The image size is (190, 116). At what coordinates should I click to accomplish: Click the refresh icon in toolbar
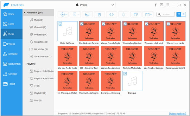click(x=111, y=15)
